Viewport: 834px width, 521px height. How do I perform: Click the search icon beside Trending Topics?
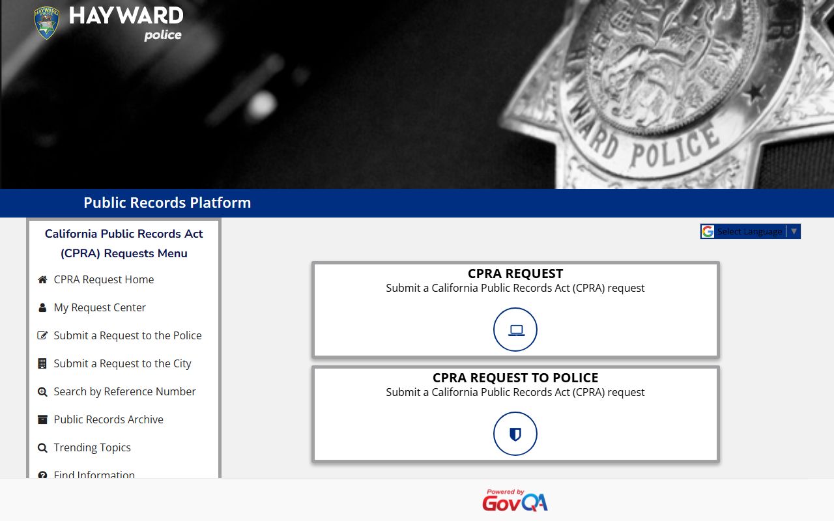tap(42, 447)
